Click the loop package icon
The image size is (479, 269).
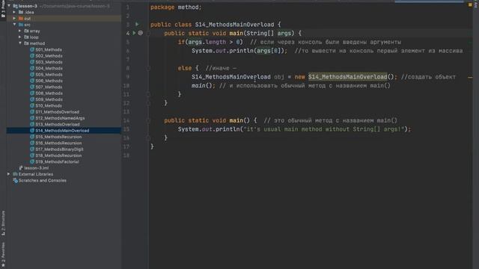[26, 37]
